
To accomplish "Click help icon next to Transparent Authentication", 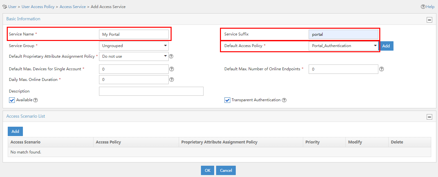I will [x=284, y=100].
